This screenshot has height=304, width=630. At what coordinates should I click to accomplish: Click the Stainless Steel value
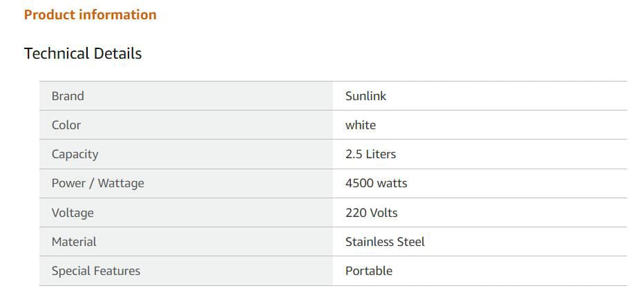[385, 242]
